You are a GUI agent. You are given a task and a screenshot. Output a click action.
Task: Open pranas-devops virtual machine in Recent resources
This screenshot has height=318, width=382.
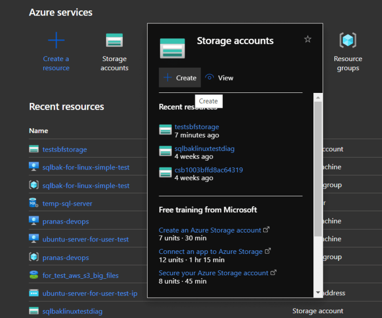(66, 221)
